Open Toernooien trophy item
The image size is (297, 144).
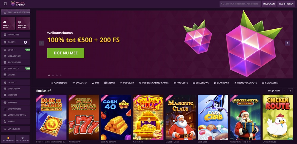15,62
